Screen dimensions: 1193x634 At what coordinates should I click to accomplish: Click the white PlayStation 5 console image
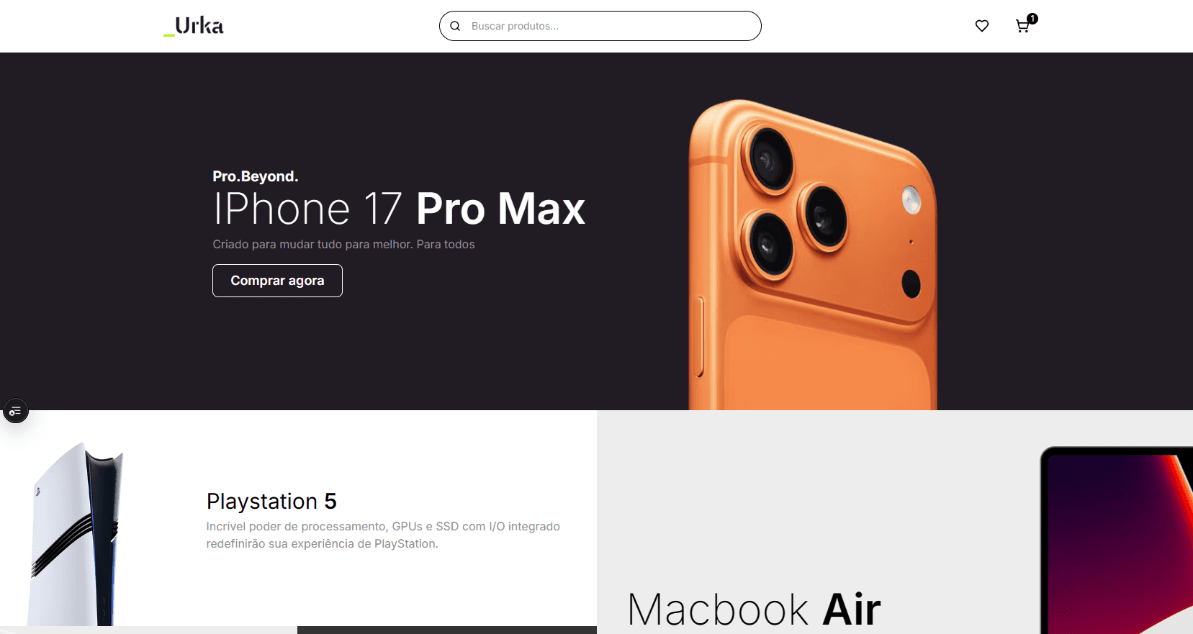point(76,534)
